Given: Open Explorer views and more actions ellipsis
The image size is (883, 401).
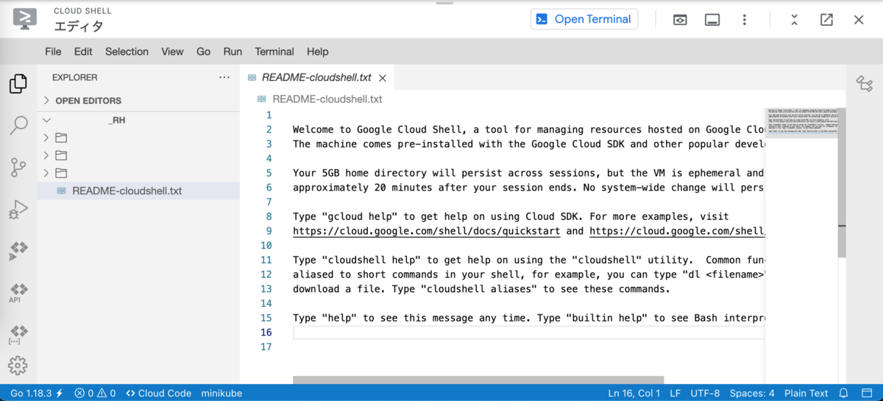Looking at the screenshot, I should pos(224,77).
